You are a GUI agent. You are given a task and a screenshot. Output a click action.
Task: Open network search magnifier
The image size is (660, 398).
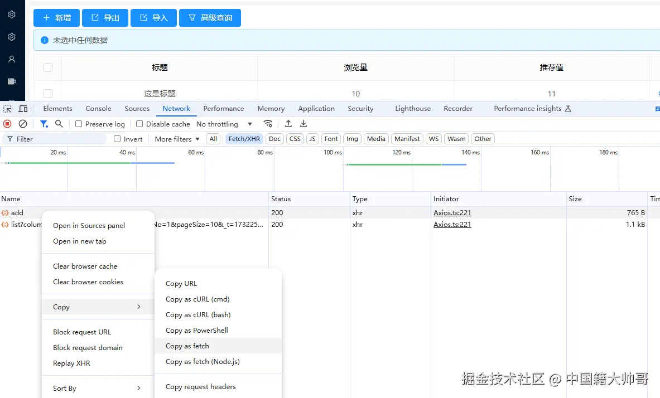[x=59, y=124]
